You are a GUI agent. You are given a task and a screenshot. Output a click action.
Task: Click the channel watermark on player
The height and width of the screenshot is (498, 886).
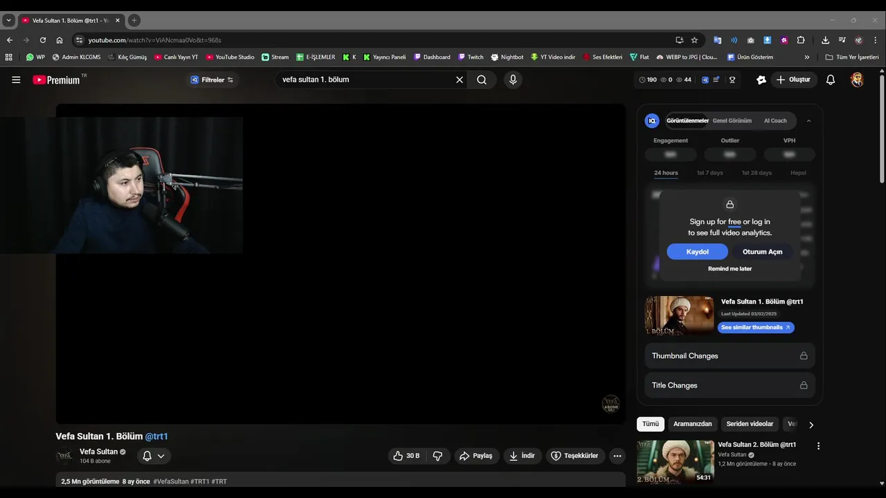pos(611,404)
